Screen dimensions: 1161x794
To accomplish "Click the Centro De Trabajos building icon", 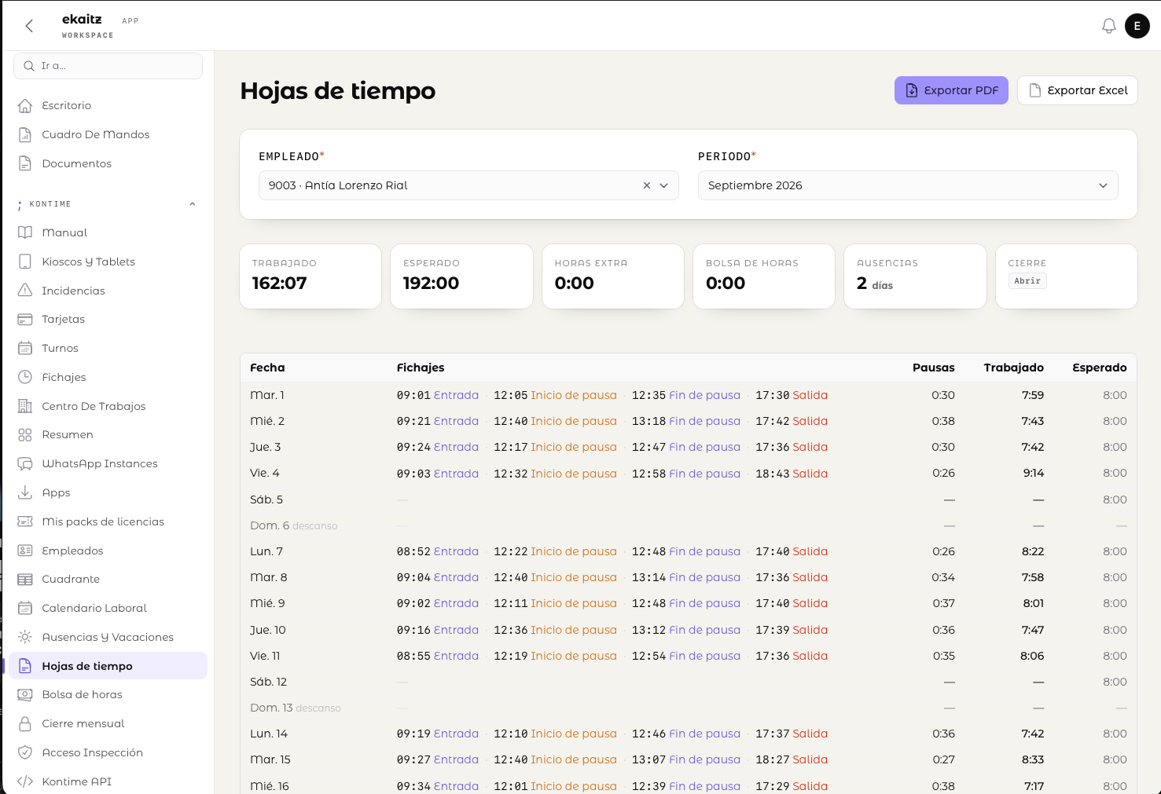I will click(25, 406).
